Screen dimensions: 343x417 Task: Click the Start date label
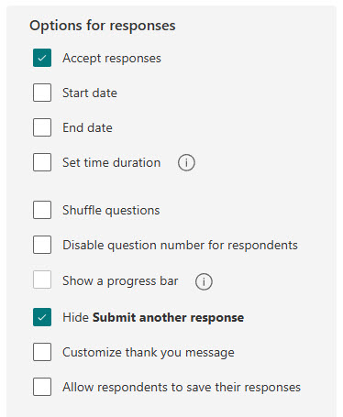[90, 93]
